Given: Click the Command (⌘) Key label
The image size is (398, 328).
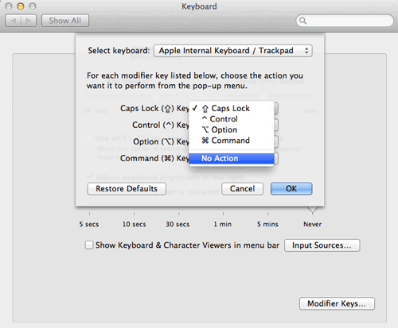Looking at the screenshot, I should coord(154,158).
